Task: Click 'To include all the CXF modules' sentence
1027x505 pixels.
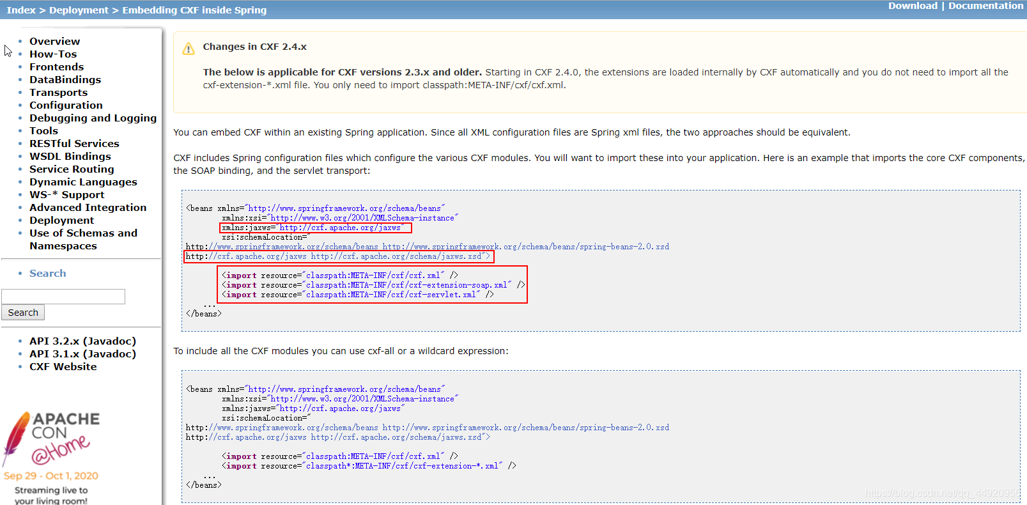Action: click(341, 351)
